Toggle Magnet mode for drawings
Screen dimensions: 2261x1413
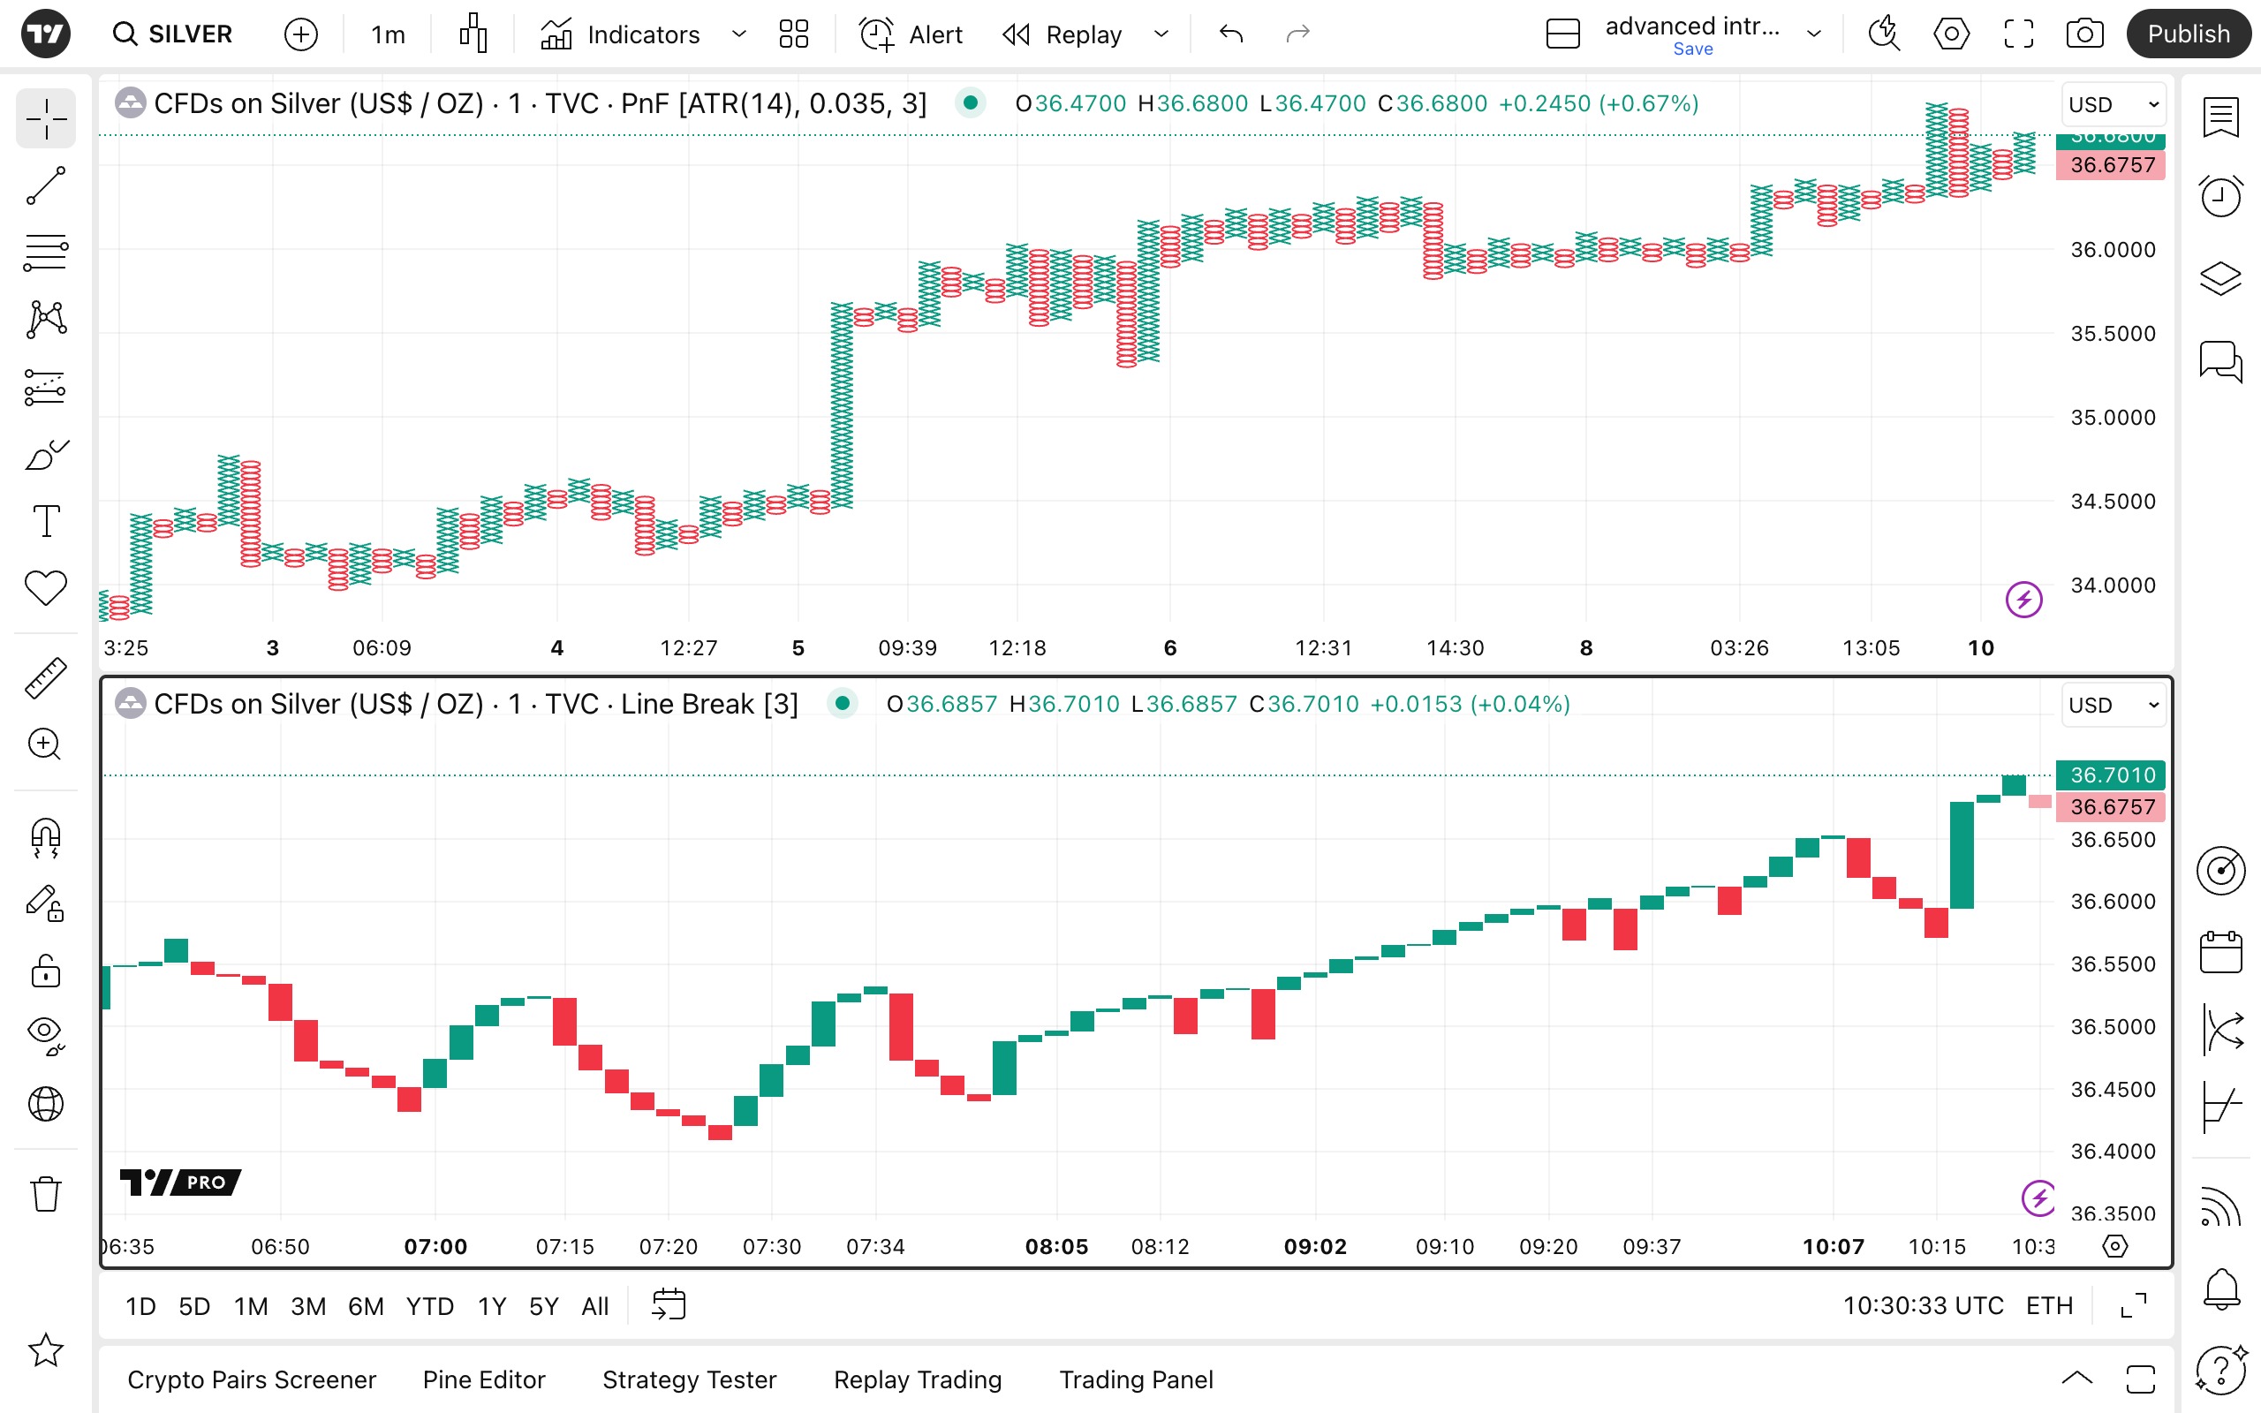pos(45,836)
